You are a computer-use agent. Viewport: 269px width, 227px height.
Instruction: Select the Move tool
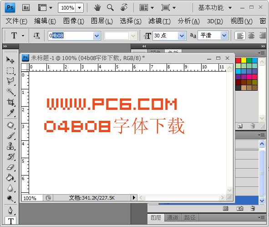10,60
